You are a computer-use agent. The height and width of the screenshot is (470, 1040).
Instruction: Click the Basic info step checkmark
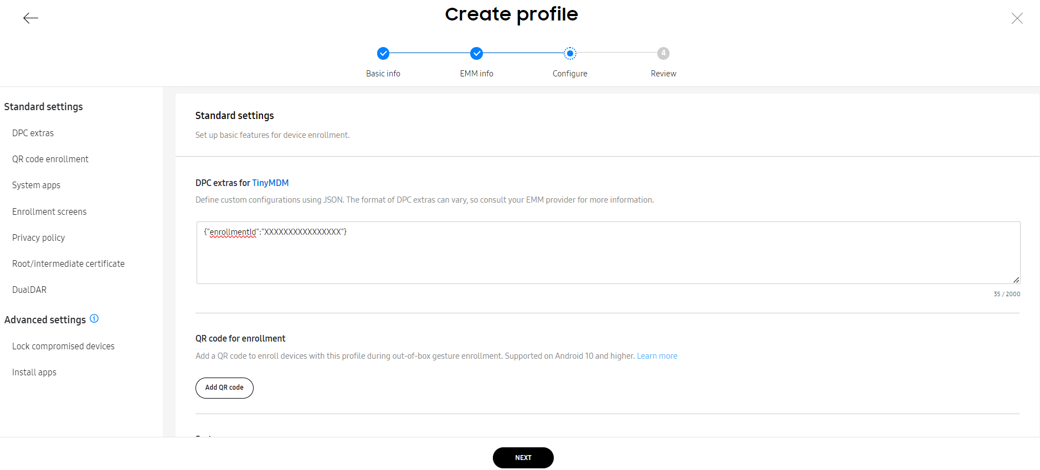(383, 53)
